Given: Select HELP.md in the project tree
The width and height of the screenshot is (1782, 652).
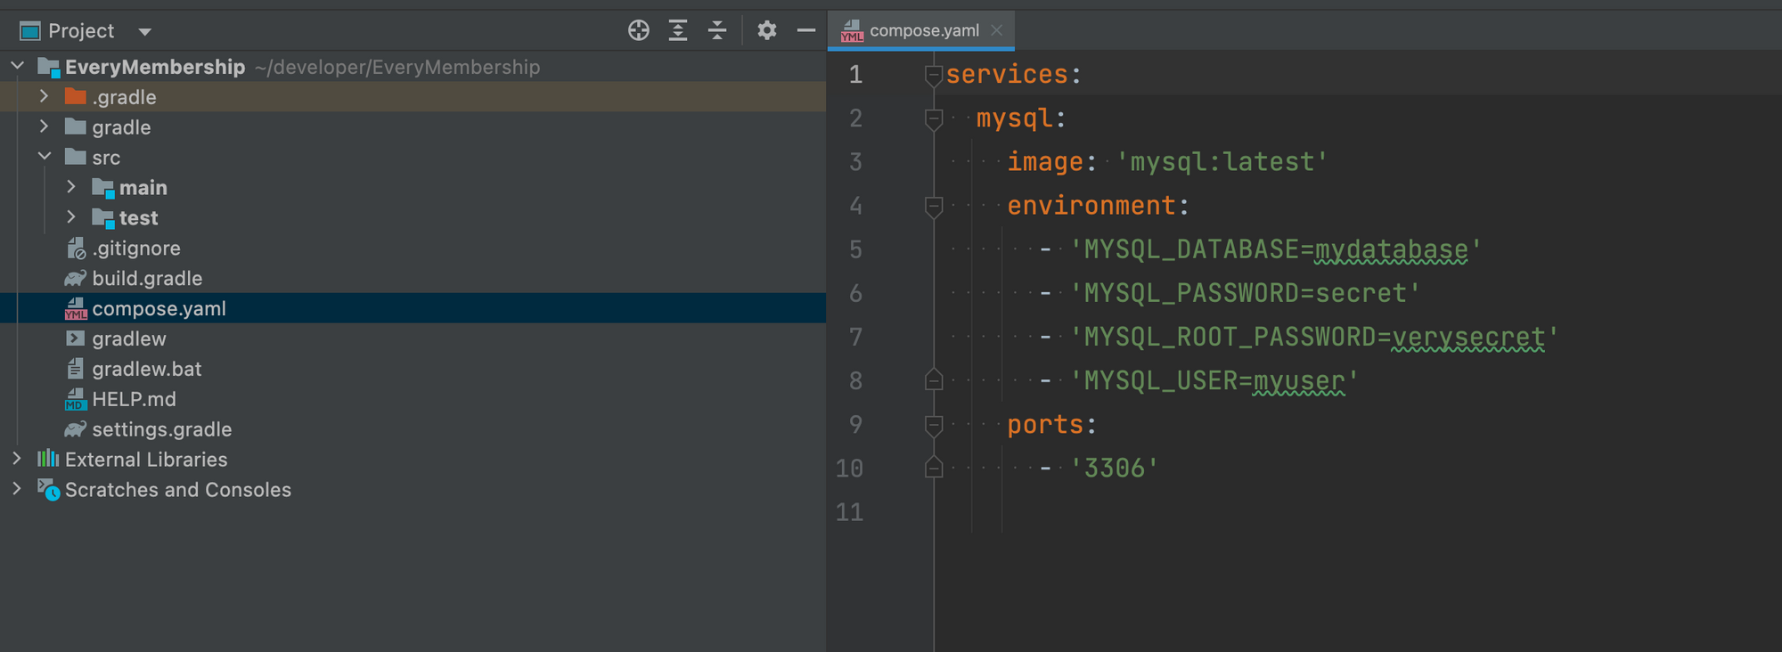Looking at the screenshot, I should click(x=134, y=399).
